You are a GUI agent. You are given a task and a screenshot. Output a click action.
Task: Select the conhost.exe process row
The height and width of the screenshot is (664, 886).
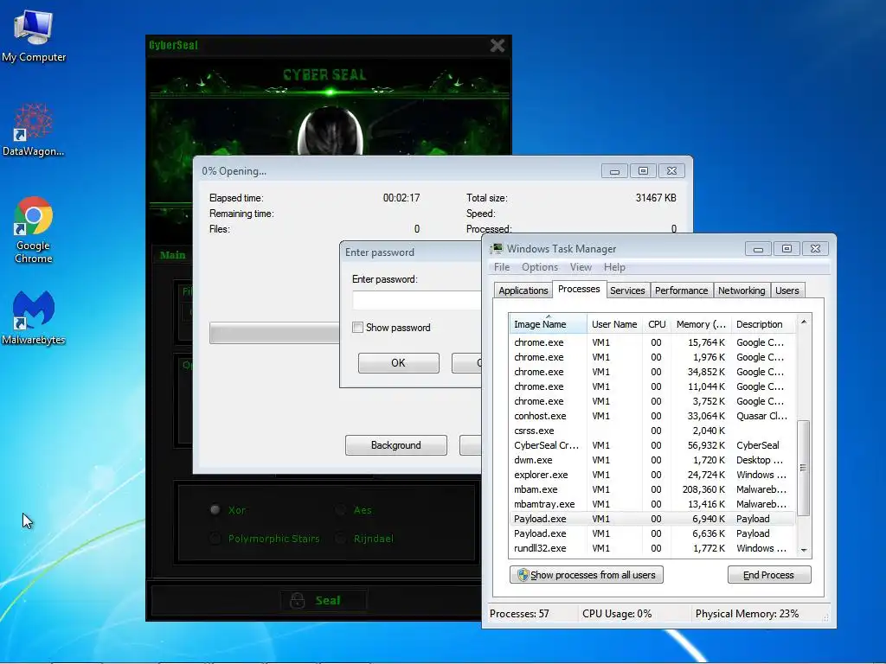coord(652,416)
